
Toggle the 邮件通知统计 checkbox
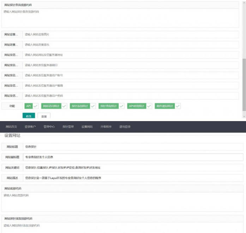coord(168,106)
